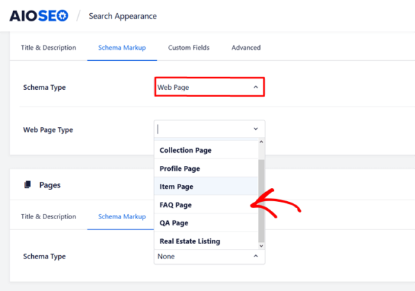
Task: Click inside the Web Page Type search field
Action: [204, 129]
